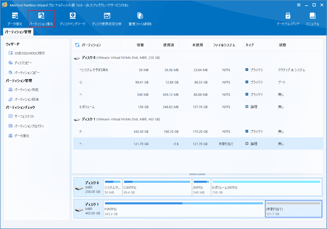Launch パーティション復元 from the toolbar

point(41,19)
